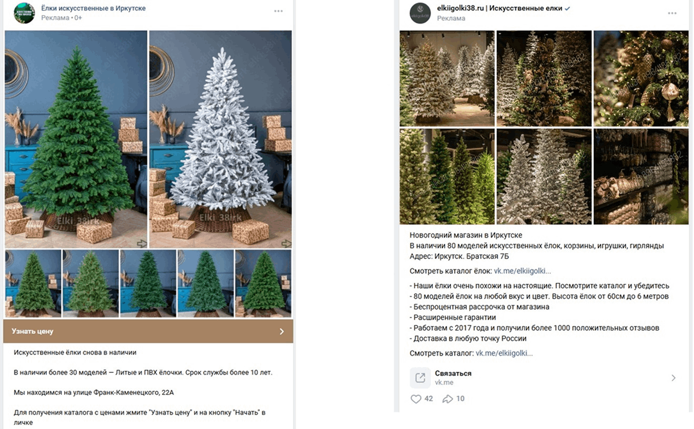Open Ёлки искусственные в Иркутске page title
Image resolution: width=694 pixels, height=429 pixels.
93,8
